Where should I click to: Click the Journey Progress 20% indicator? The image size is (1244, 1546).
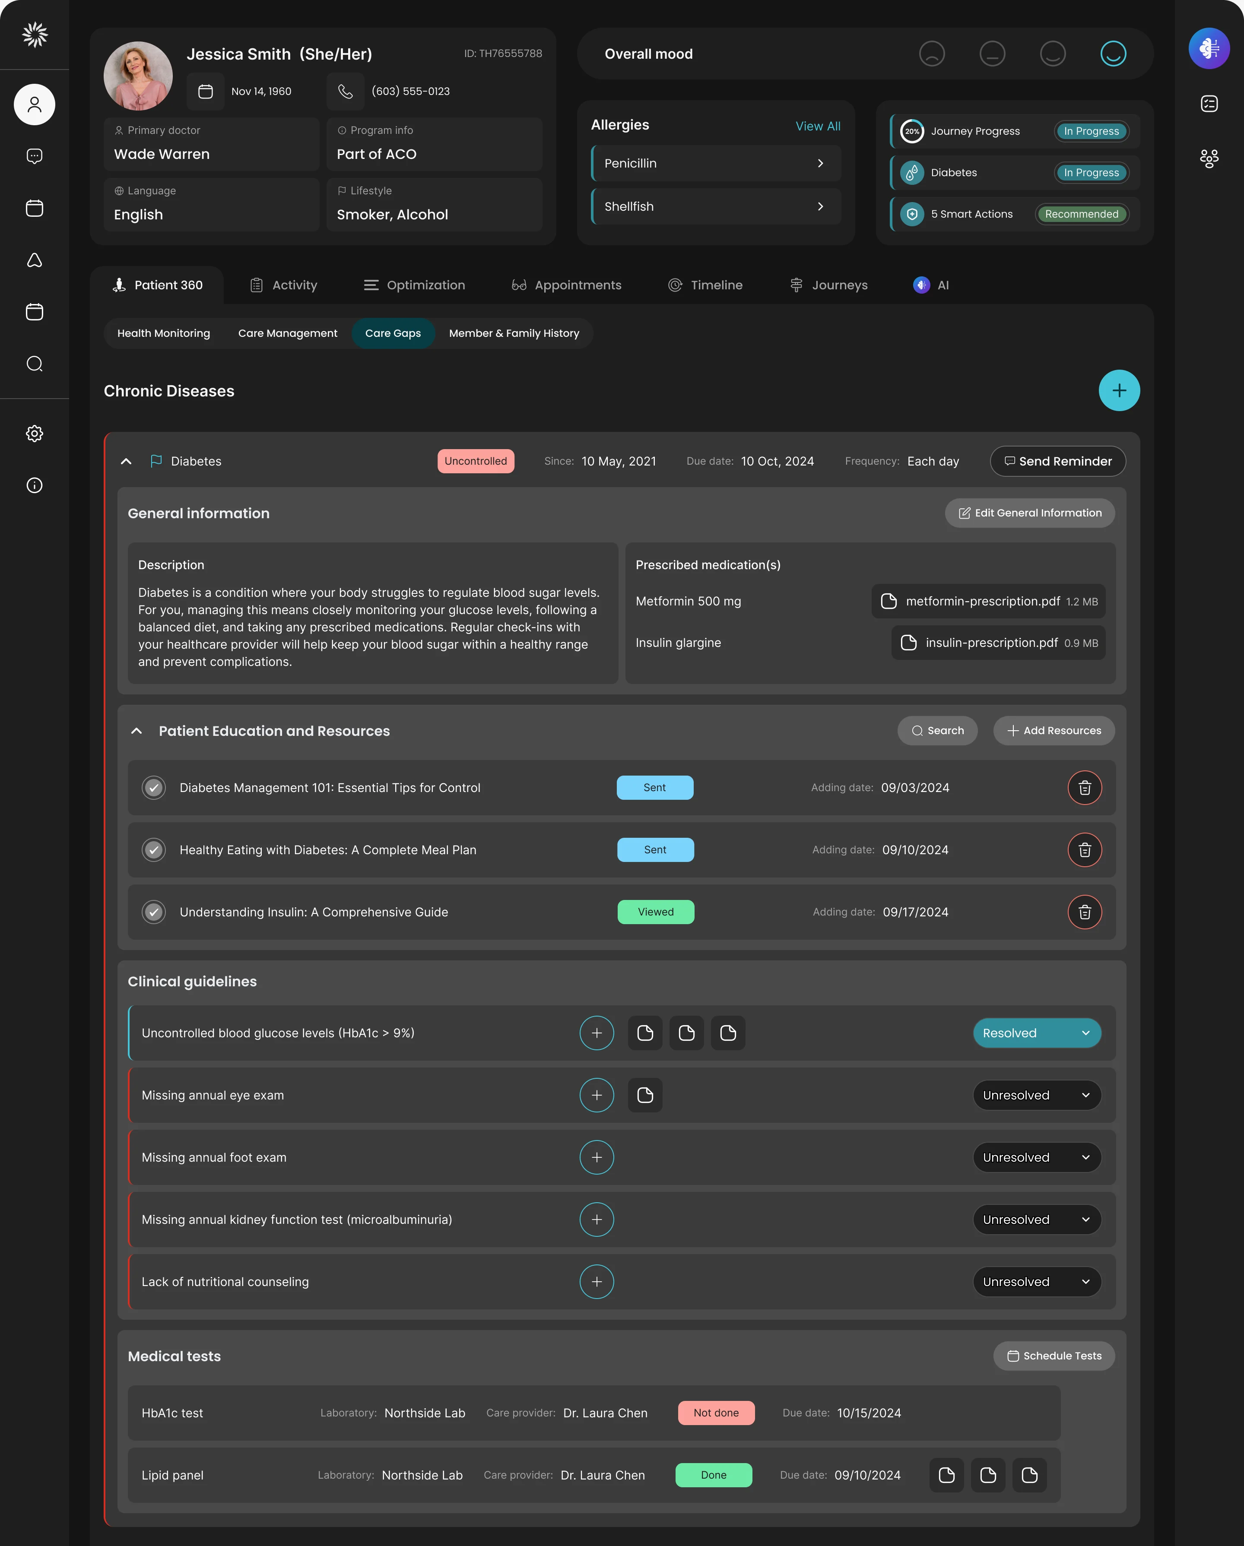(x=912, y=131)
